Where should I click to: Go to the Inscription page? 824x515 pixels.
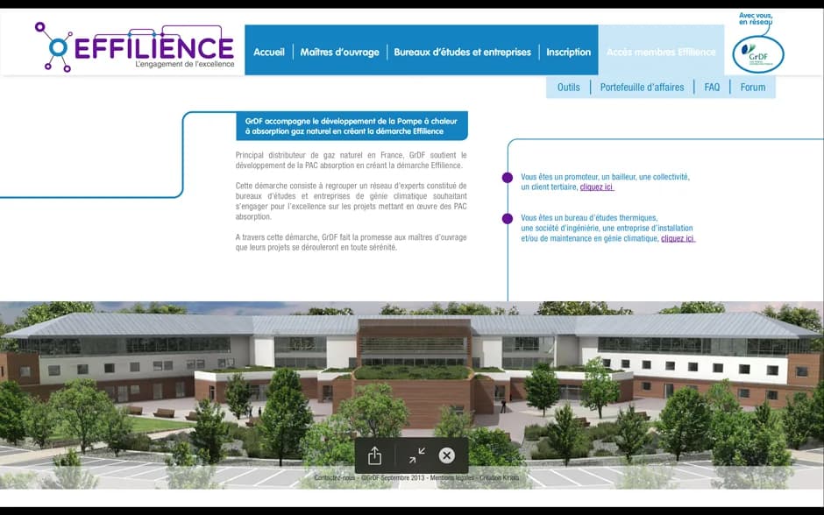click(569, 52)
